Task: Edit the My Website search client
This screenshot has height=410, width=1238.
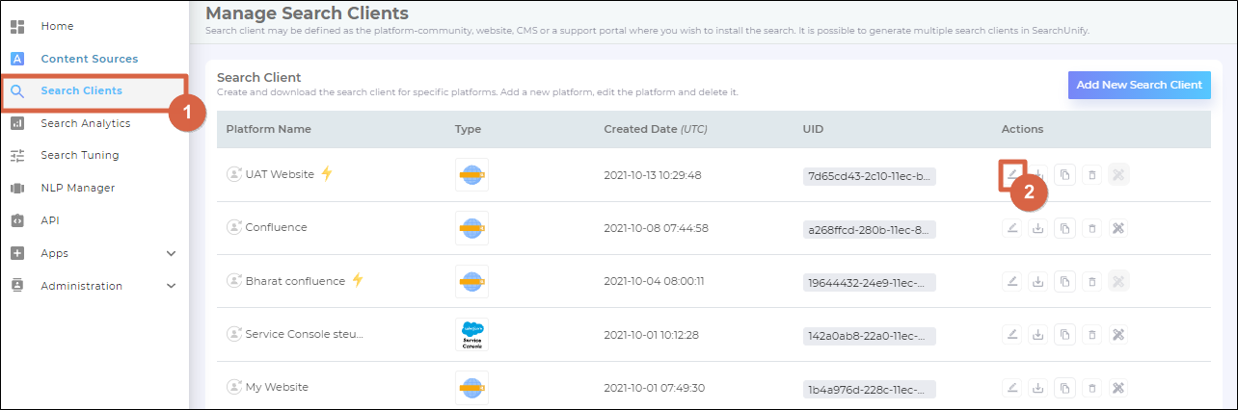Action: tap(1011, 388)
